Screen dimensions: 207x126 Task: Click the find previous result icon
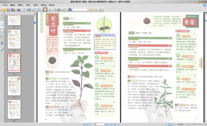(90, 10)
